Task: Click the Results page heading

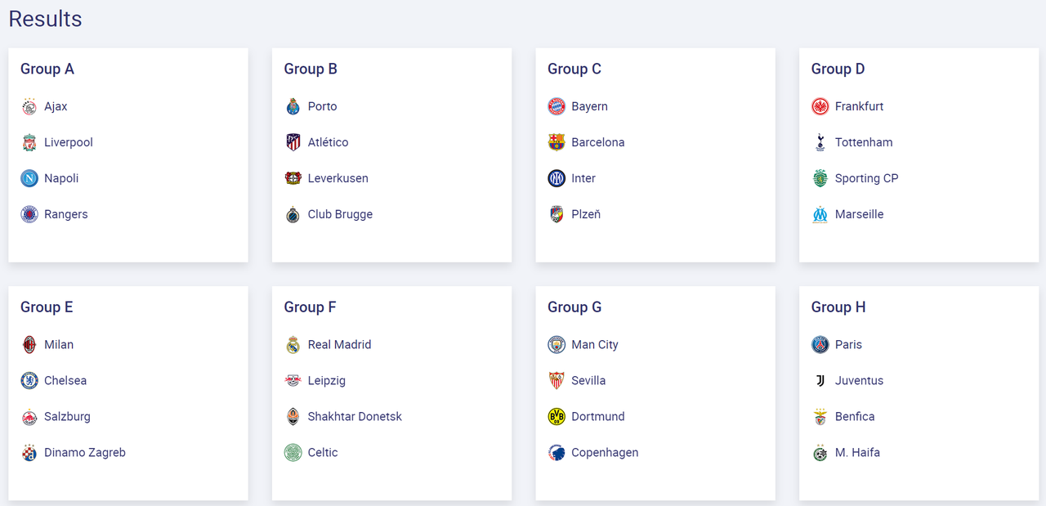Action: click(x=46, y=18)
